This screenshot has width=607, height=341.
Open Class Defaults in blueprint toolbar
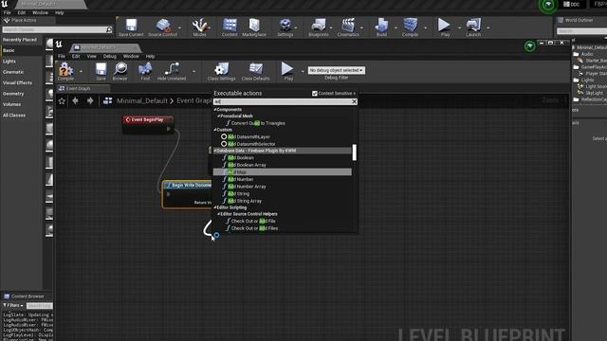(x=255, y=72)
